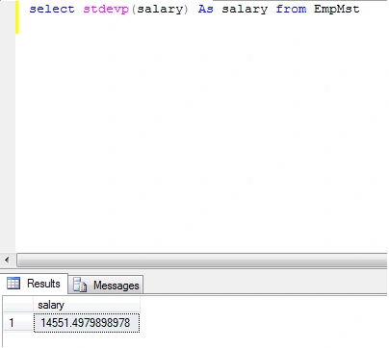Select row number 1 header
Image resolution: width=389 pixels, height=348 pixels.
click(18, 323)
